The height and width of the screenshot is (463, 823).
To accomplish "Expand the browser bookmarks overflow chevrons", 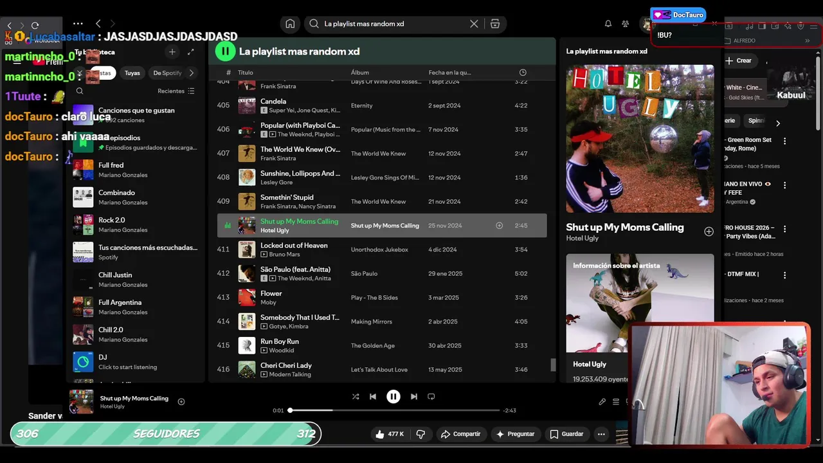I will (807, 41).
